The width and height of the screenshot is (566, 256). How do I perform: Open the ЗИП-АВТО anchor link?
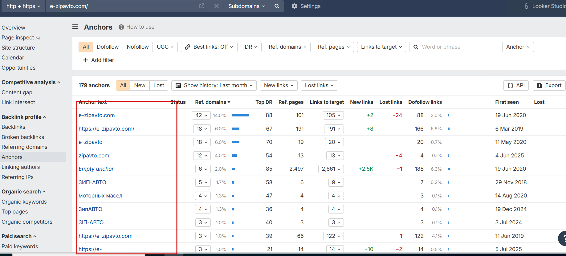pos(92,182)
